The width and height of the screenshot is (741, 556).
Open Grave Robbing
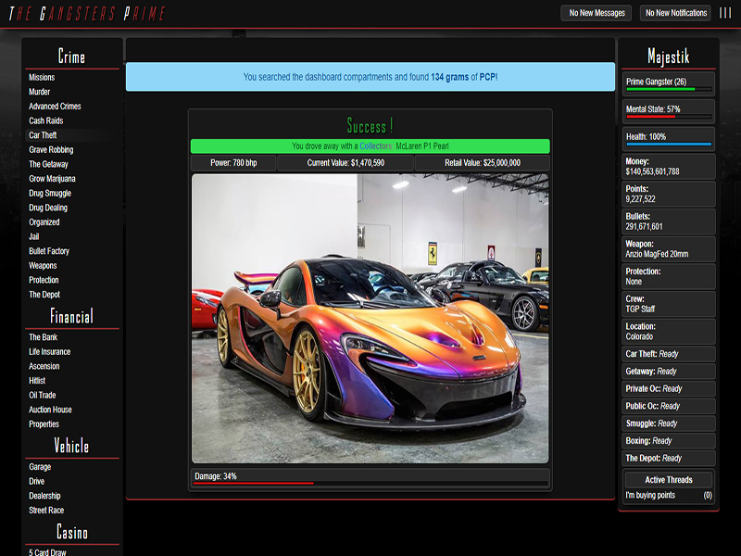51,150
